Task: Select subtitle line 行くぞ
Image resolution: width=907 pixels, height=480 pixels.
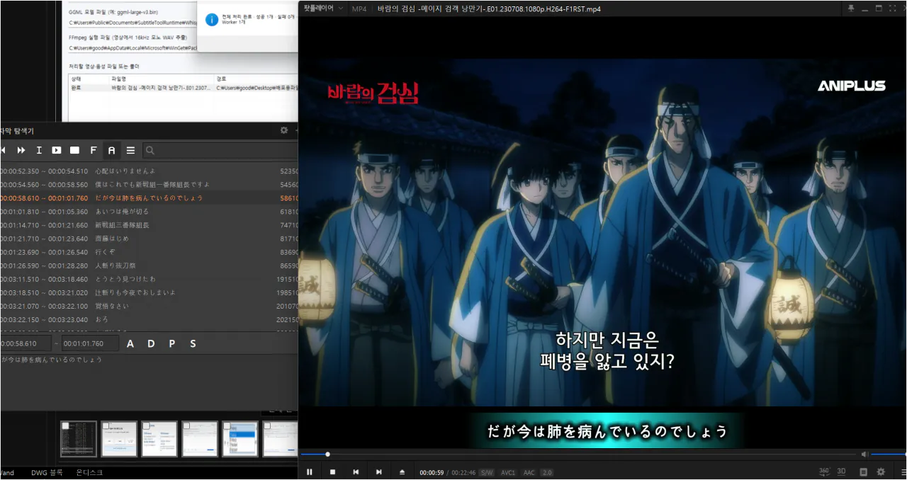Action: click(x=149, y=252)
